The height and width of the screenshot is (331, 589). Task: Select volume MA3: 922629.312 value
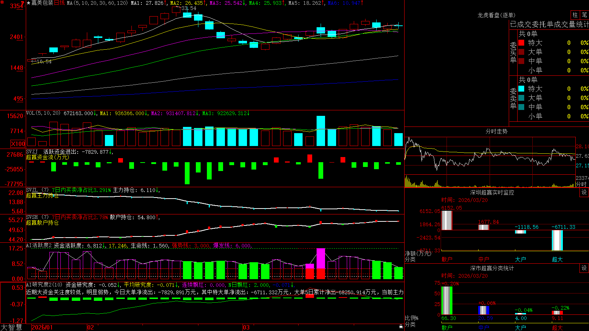pyautogui.click(x=226, y=113)
